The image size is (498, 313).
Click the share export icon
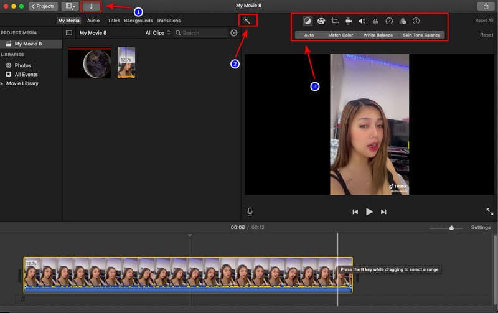point(486,6)
